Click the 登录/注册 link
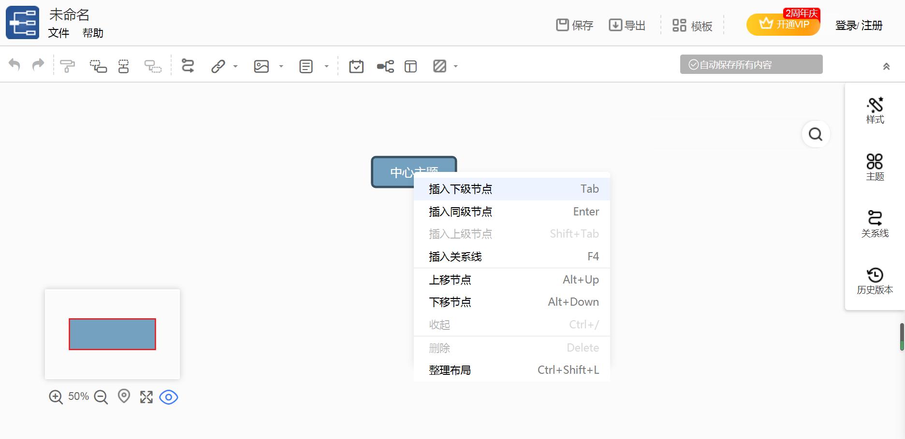Image resolution: width=905 pixels, height=439 pixels. (x=859, y=26)
